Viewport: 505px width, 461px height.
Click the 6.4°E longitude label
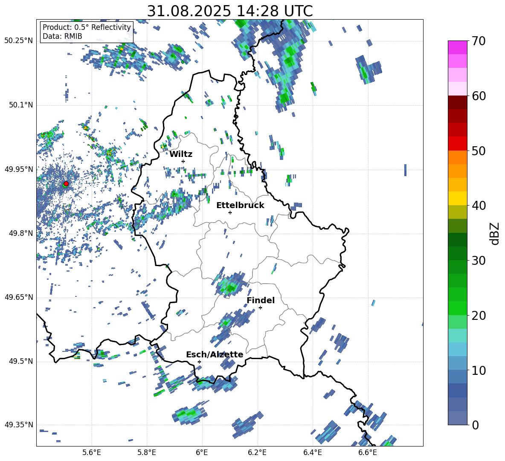coord(312,452)
